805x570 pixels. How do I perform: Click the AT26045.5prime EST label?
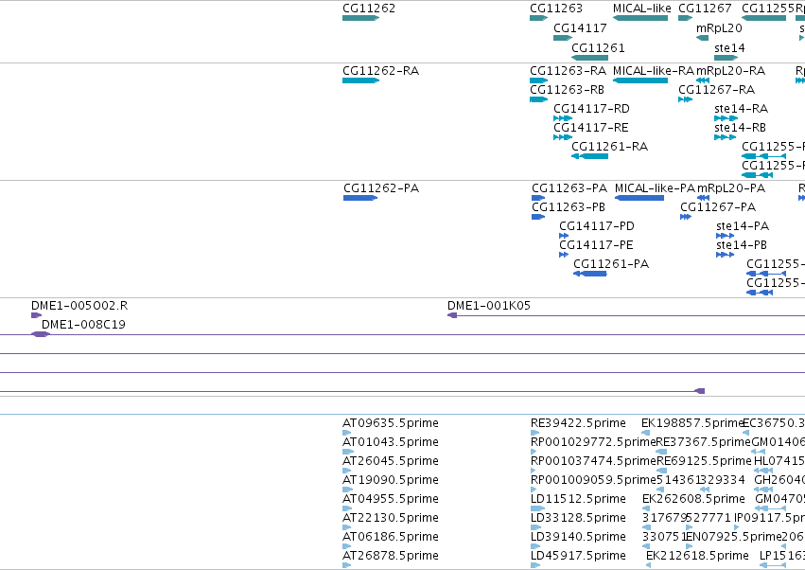tap(391, 461)
